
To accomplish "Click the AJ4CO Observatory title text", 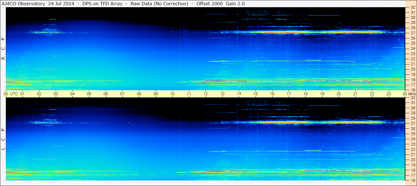I will [x=23, y=4].
